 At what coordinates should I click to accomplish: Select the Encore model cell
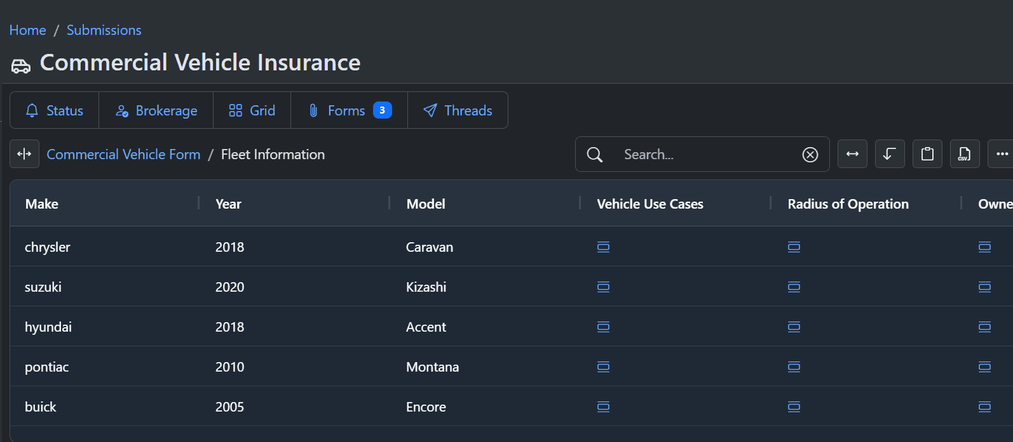(x=486, y=406)
